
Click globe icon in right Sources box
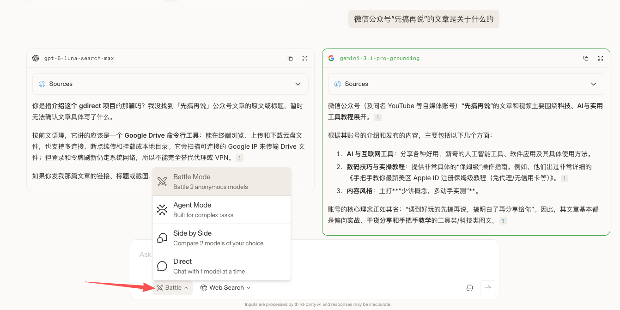338,84
